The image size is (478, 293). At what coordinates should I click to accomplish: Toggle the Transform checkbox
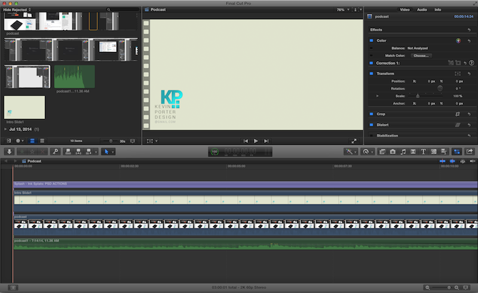point(371,74)
